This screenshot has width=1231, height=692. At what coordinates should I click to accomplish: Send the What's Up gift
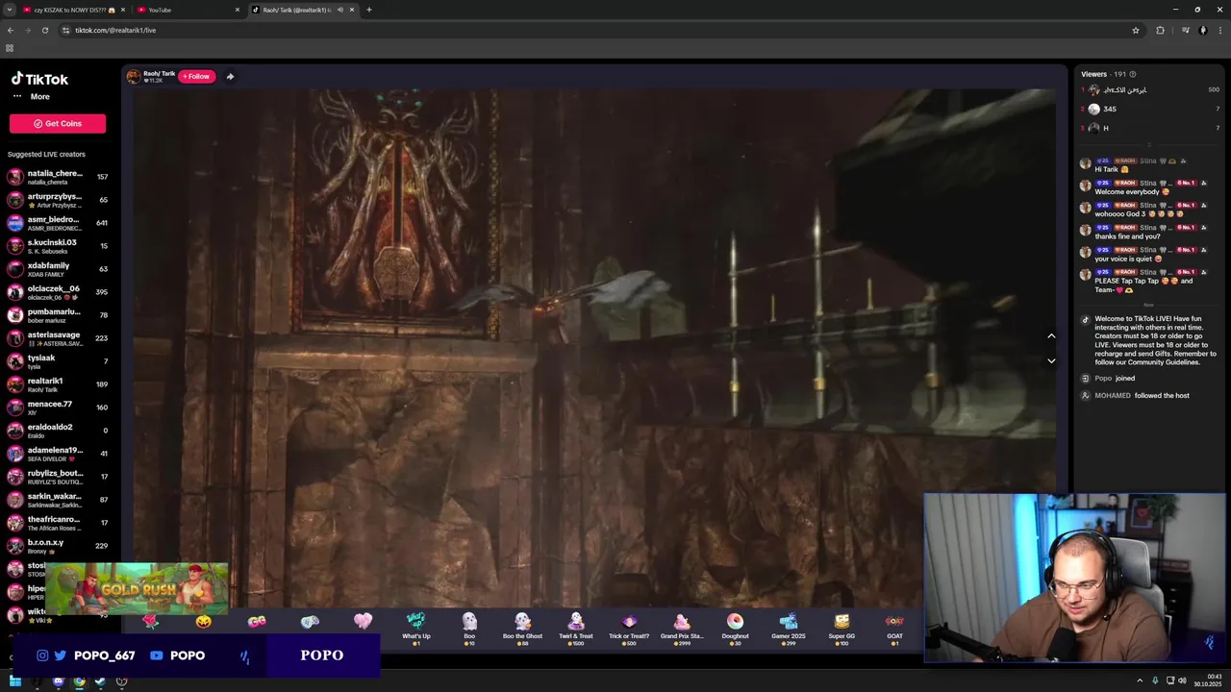tap(415, 629)
